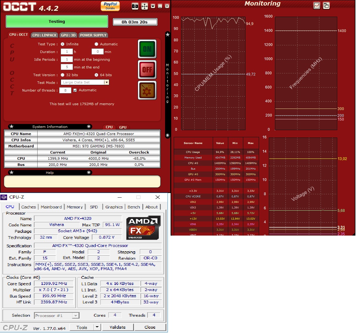
Task: Click the Voltage (V) graph
Action: [303, 186]
